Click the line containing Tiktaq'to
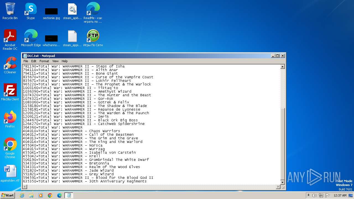Screen dimensions: 354x199 70,88
